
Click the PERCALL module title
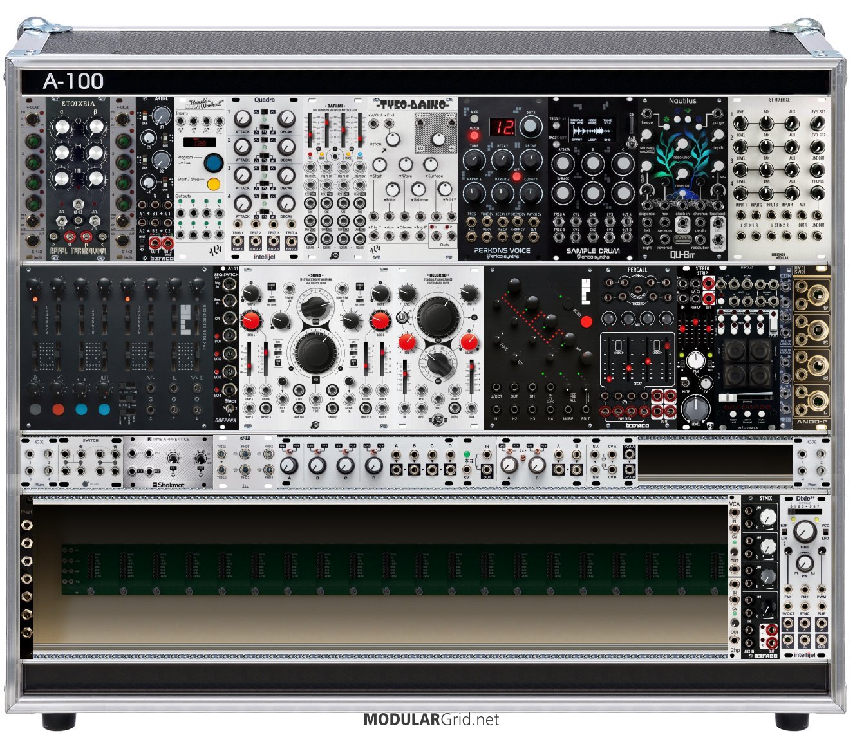coord(637,270)
